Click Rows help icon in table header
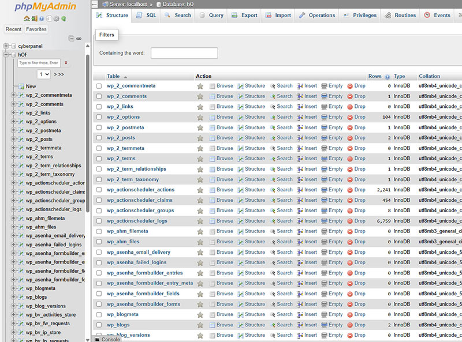 387,77
